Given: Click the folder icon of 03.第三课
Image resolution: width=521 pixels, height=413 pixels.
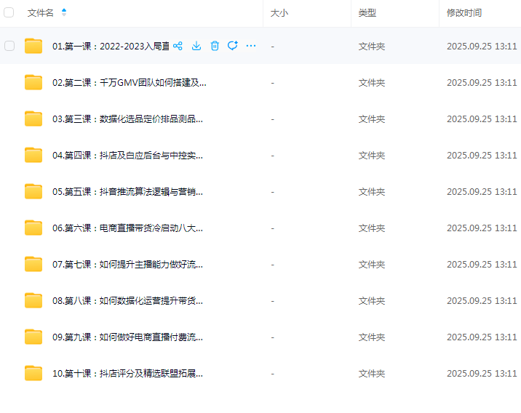Looking at the screenshot, I should [33, 119].
